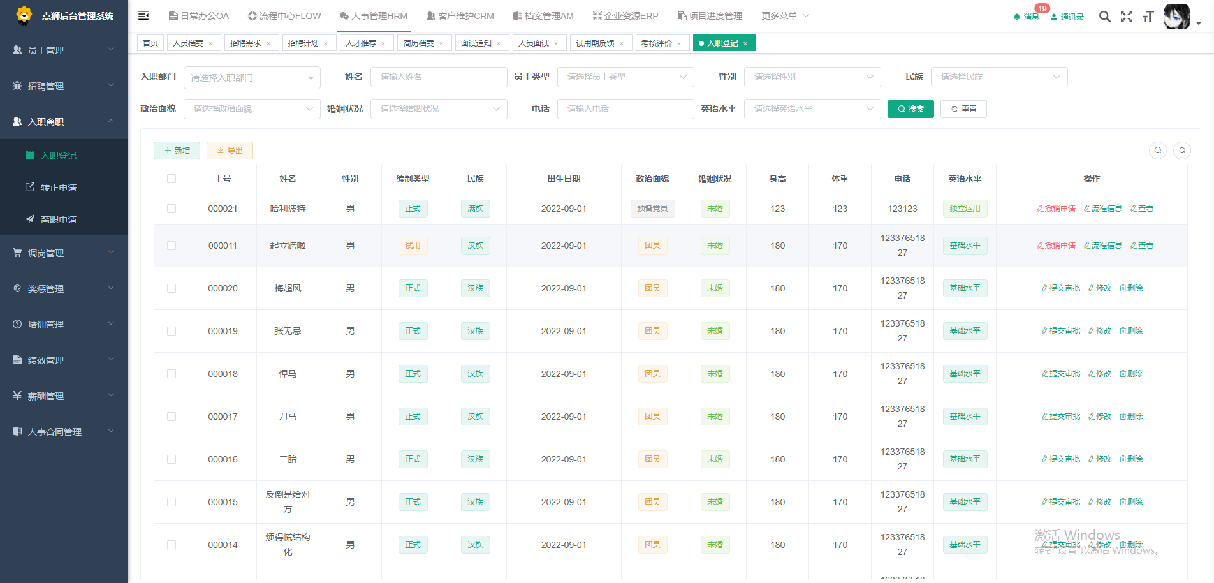Click the 招聘管理 sidebar icon

tap(17, 85)
